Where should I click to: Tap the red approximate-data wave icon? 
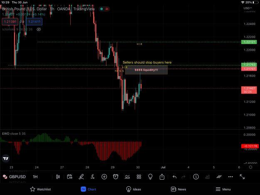pos(107,9)
